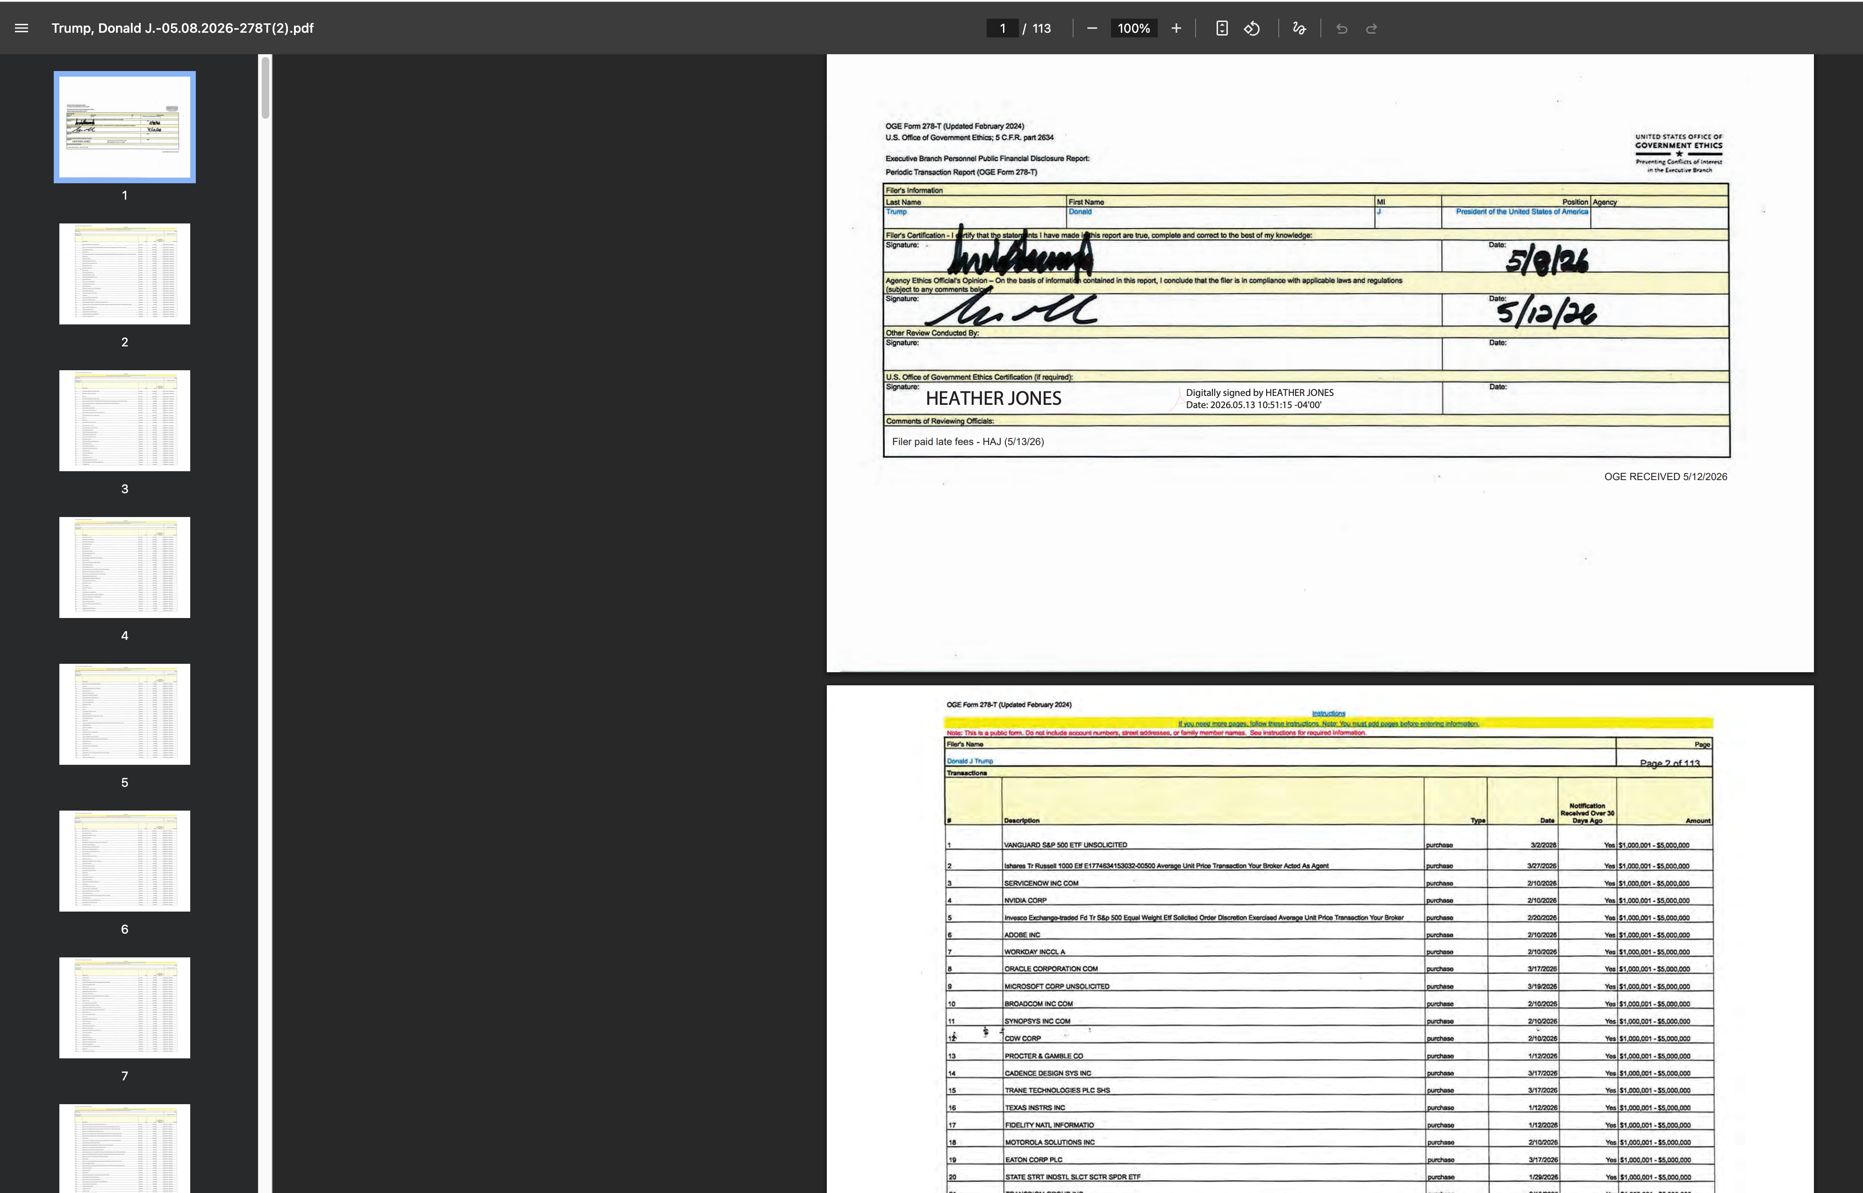The height and width of the screenshot is (1193, 1863).
Task: Click the President of the United States position text
Action: click(1521, 211)
